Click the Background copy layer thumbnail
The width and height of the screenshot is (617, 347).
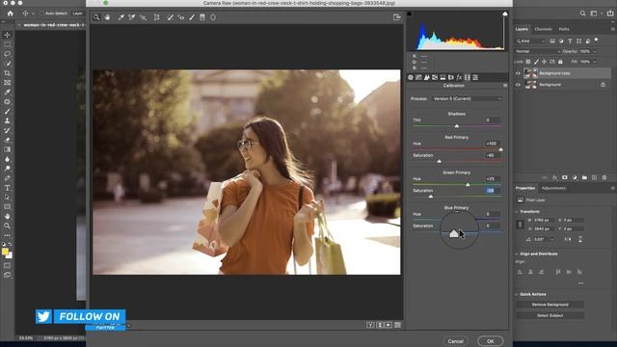coord(530,73)
